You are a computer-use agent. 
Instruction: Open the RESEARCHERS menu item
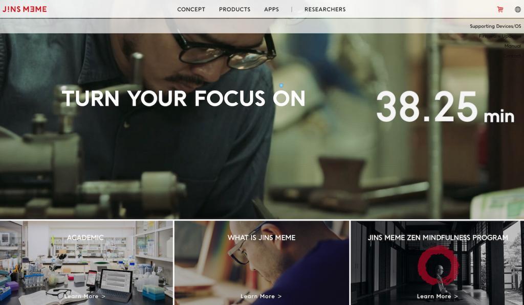pos(325,9)
